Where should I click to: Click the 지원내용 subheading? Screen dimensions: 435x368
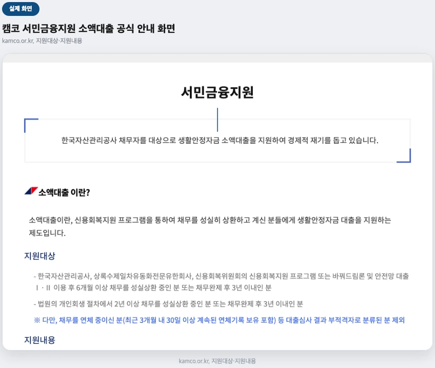[x=39, y=340]
